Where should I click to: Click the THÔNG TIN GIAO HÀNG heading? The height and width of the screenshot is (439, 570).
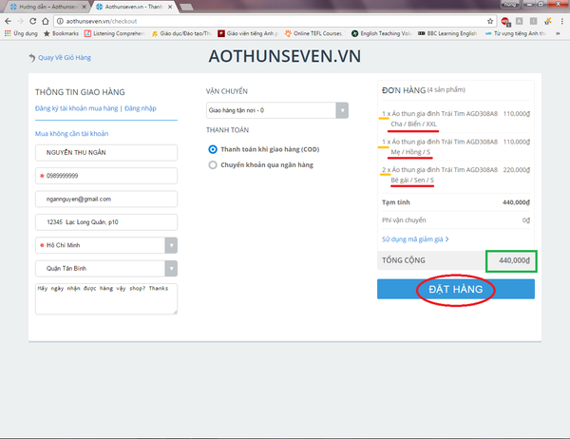click(80, 92)
